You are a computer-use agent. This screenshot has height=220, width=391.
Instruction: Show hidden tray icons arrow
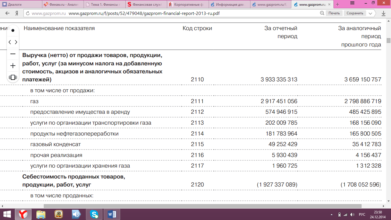pos(332,215)
